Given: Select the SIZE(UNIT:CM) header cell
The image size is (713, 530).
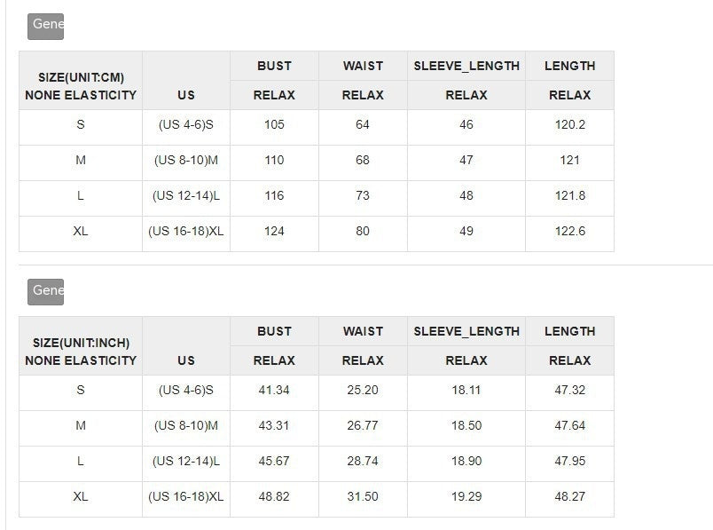Looking at the screenshot, I should [x=81, y=81].
